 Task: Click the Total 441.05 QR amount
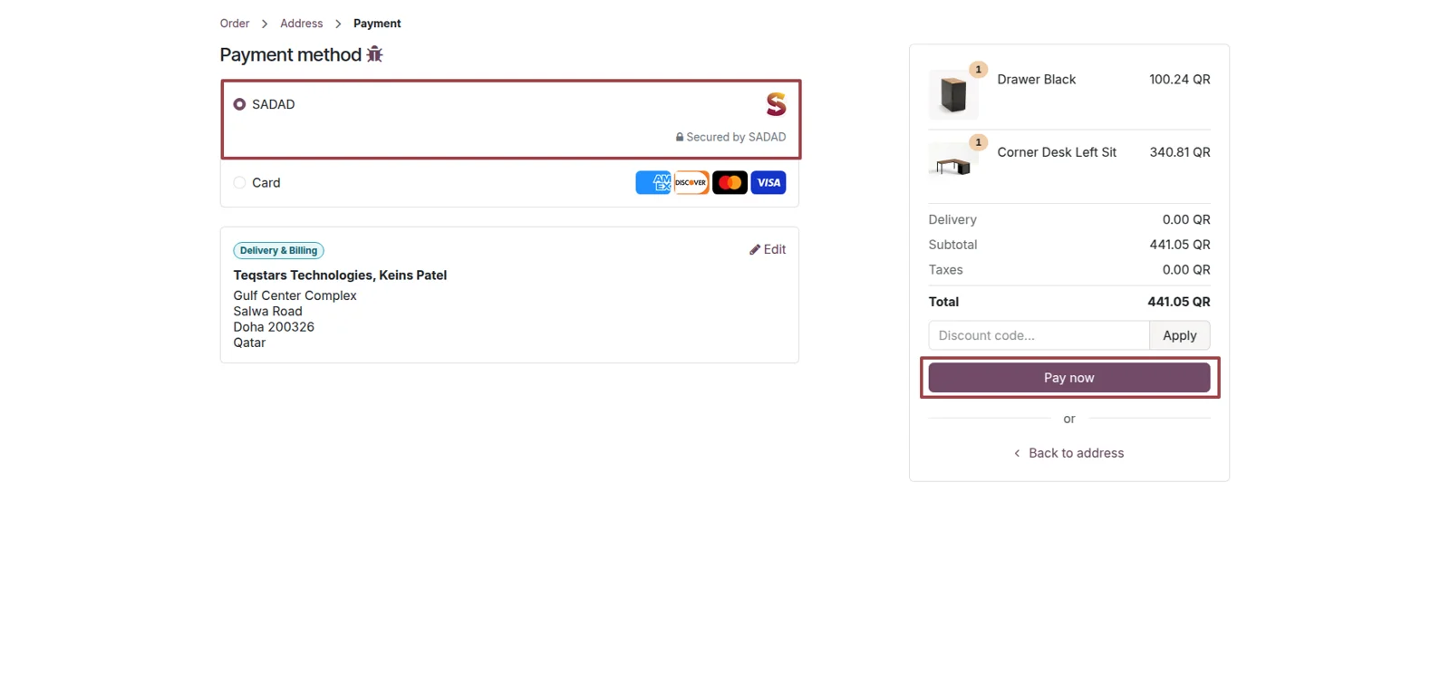[x=1179, y=302]
